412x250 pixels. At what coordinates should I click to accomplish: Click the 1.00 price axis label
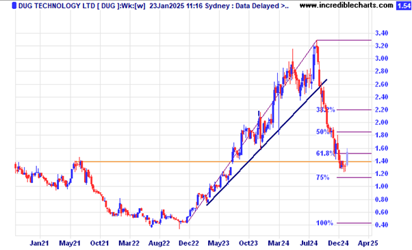point(381,186)
